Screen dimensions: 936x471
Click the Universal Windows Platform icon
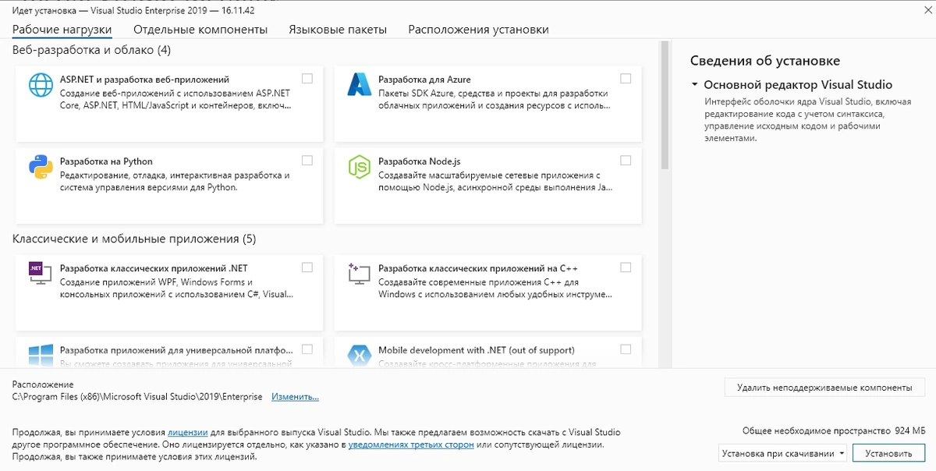41,356
